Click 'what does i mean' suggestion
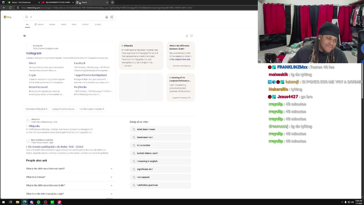 [160, 129]
